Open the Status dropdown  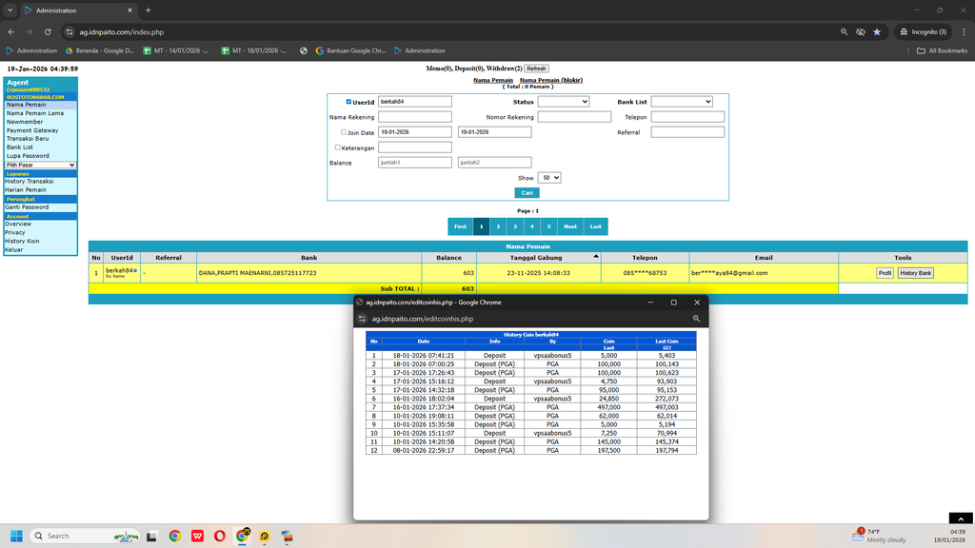(564, 101)
